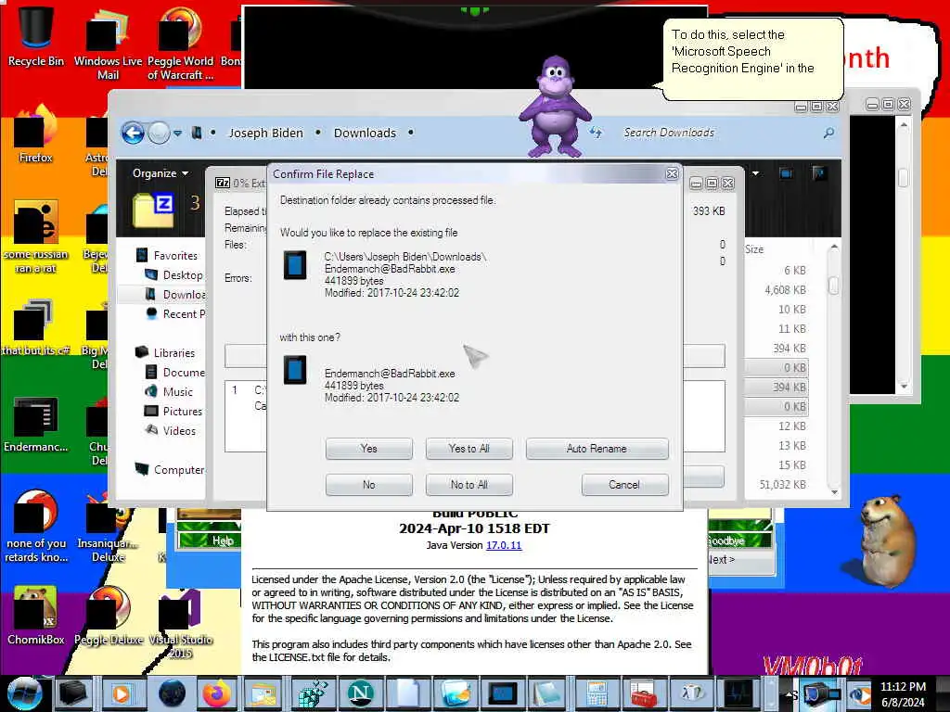
Task: Click the Calculator taskbar icon
Action: (x=597, y=693)
